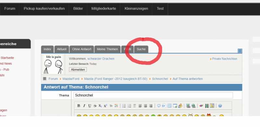Hide text from guests icon
The width and height of the screenshot is (260, 127).
coord(180,106)
